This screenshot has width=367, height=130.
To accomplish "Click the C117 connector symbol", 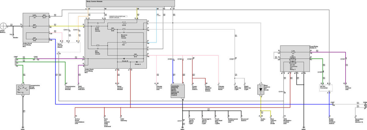I will tap(182, 121).
